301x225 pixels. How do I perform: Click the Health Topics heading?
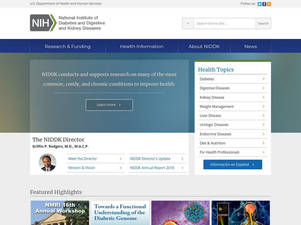tap(216, 69)
